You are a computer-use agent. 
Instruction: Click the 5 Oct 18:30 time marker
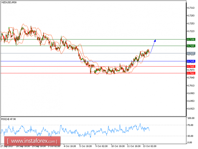[x=86, y=146]
